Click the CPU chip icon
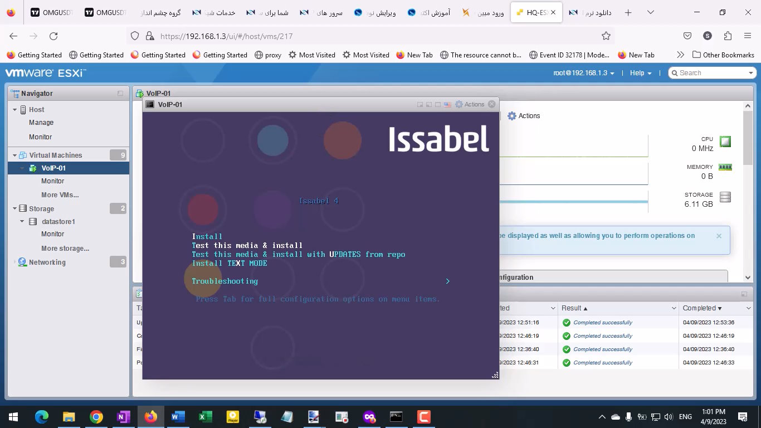The image size is (761, 428). coord(725,142)
